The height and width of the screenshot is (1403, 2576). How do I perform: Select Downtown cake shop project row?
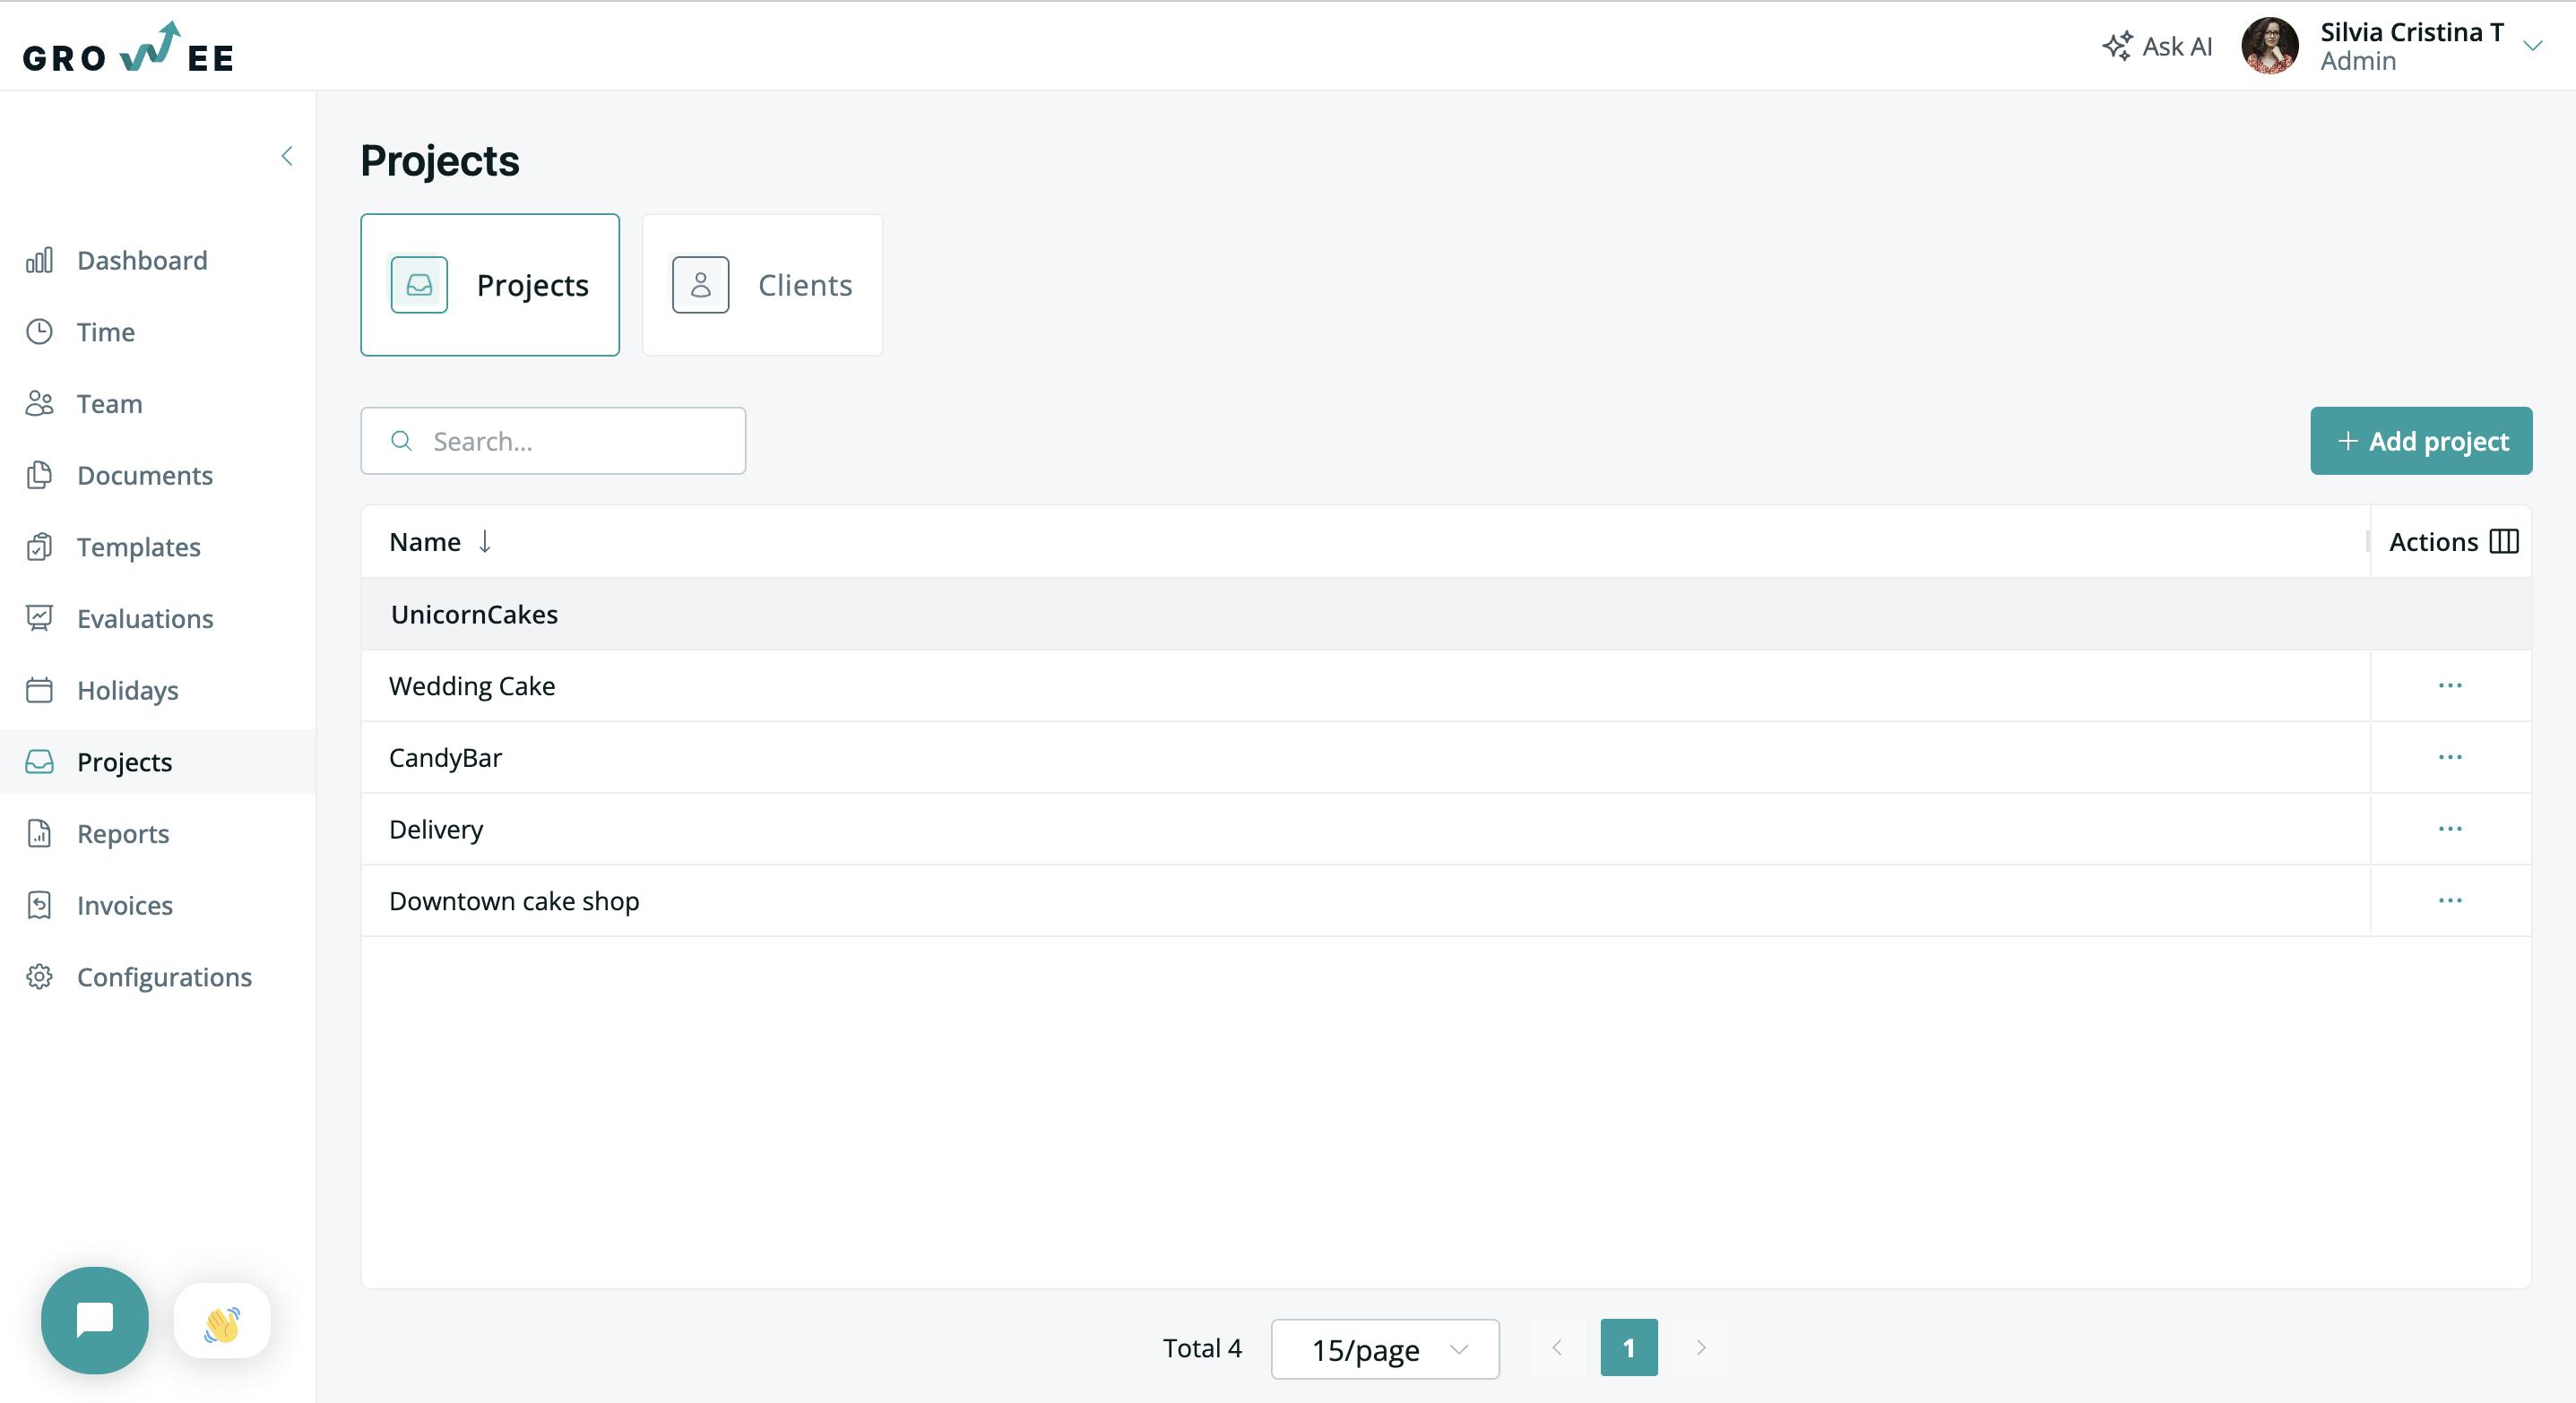pos(1367,900)
